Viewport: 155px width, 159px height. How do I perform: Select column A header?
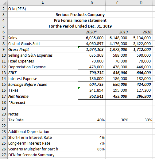point(43,3)
